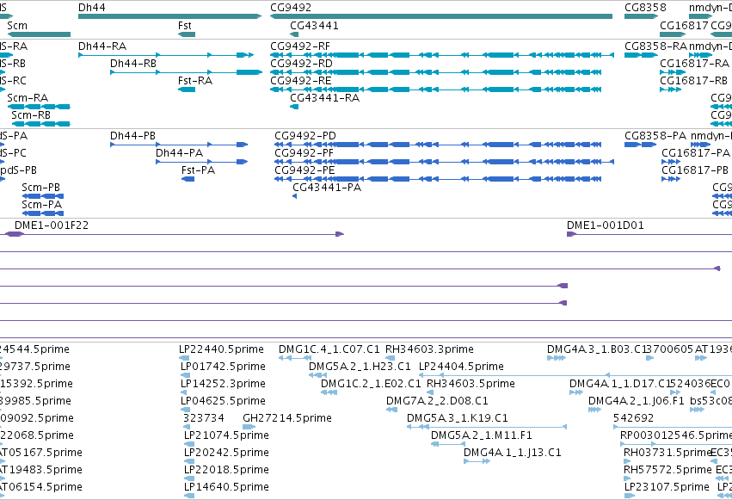Image resolution: width=732 pixels, height=500 pixels.
Task: Select the CG9492-PD protein
Action: click(x=438, y=145)
